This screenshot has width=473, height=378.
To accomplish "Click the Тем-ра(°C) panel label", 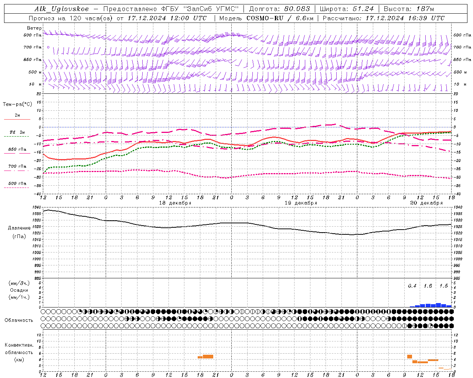I will 17,104.
